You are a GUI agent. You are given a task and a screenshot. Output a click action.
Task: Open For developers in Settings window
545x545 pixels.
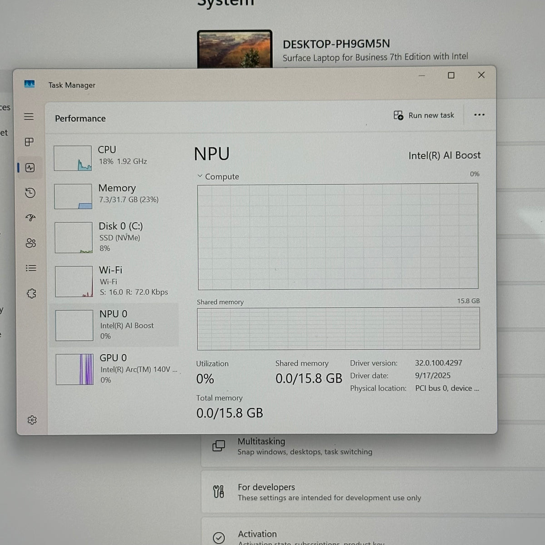tap(373, 492)
